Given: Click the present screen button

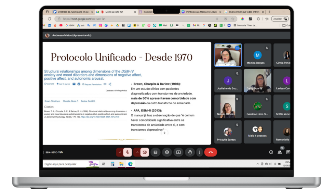Looking at the screenshot, I should [178, 152].
